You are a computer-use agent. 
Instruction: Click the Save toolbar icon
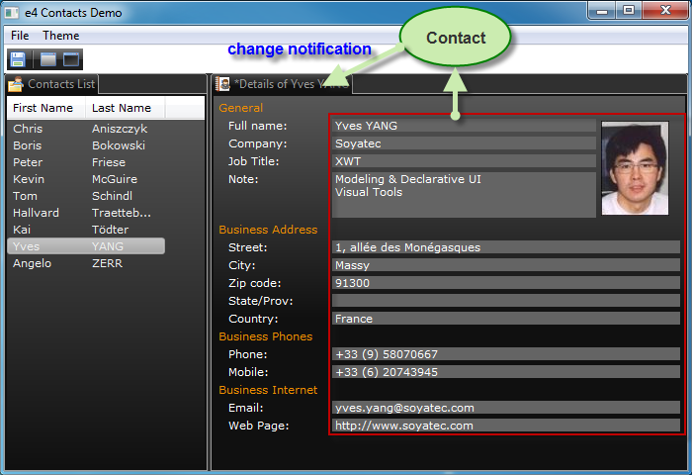point(18,59)
